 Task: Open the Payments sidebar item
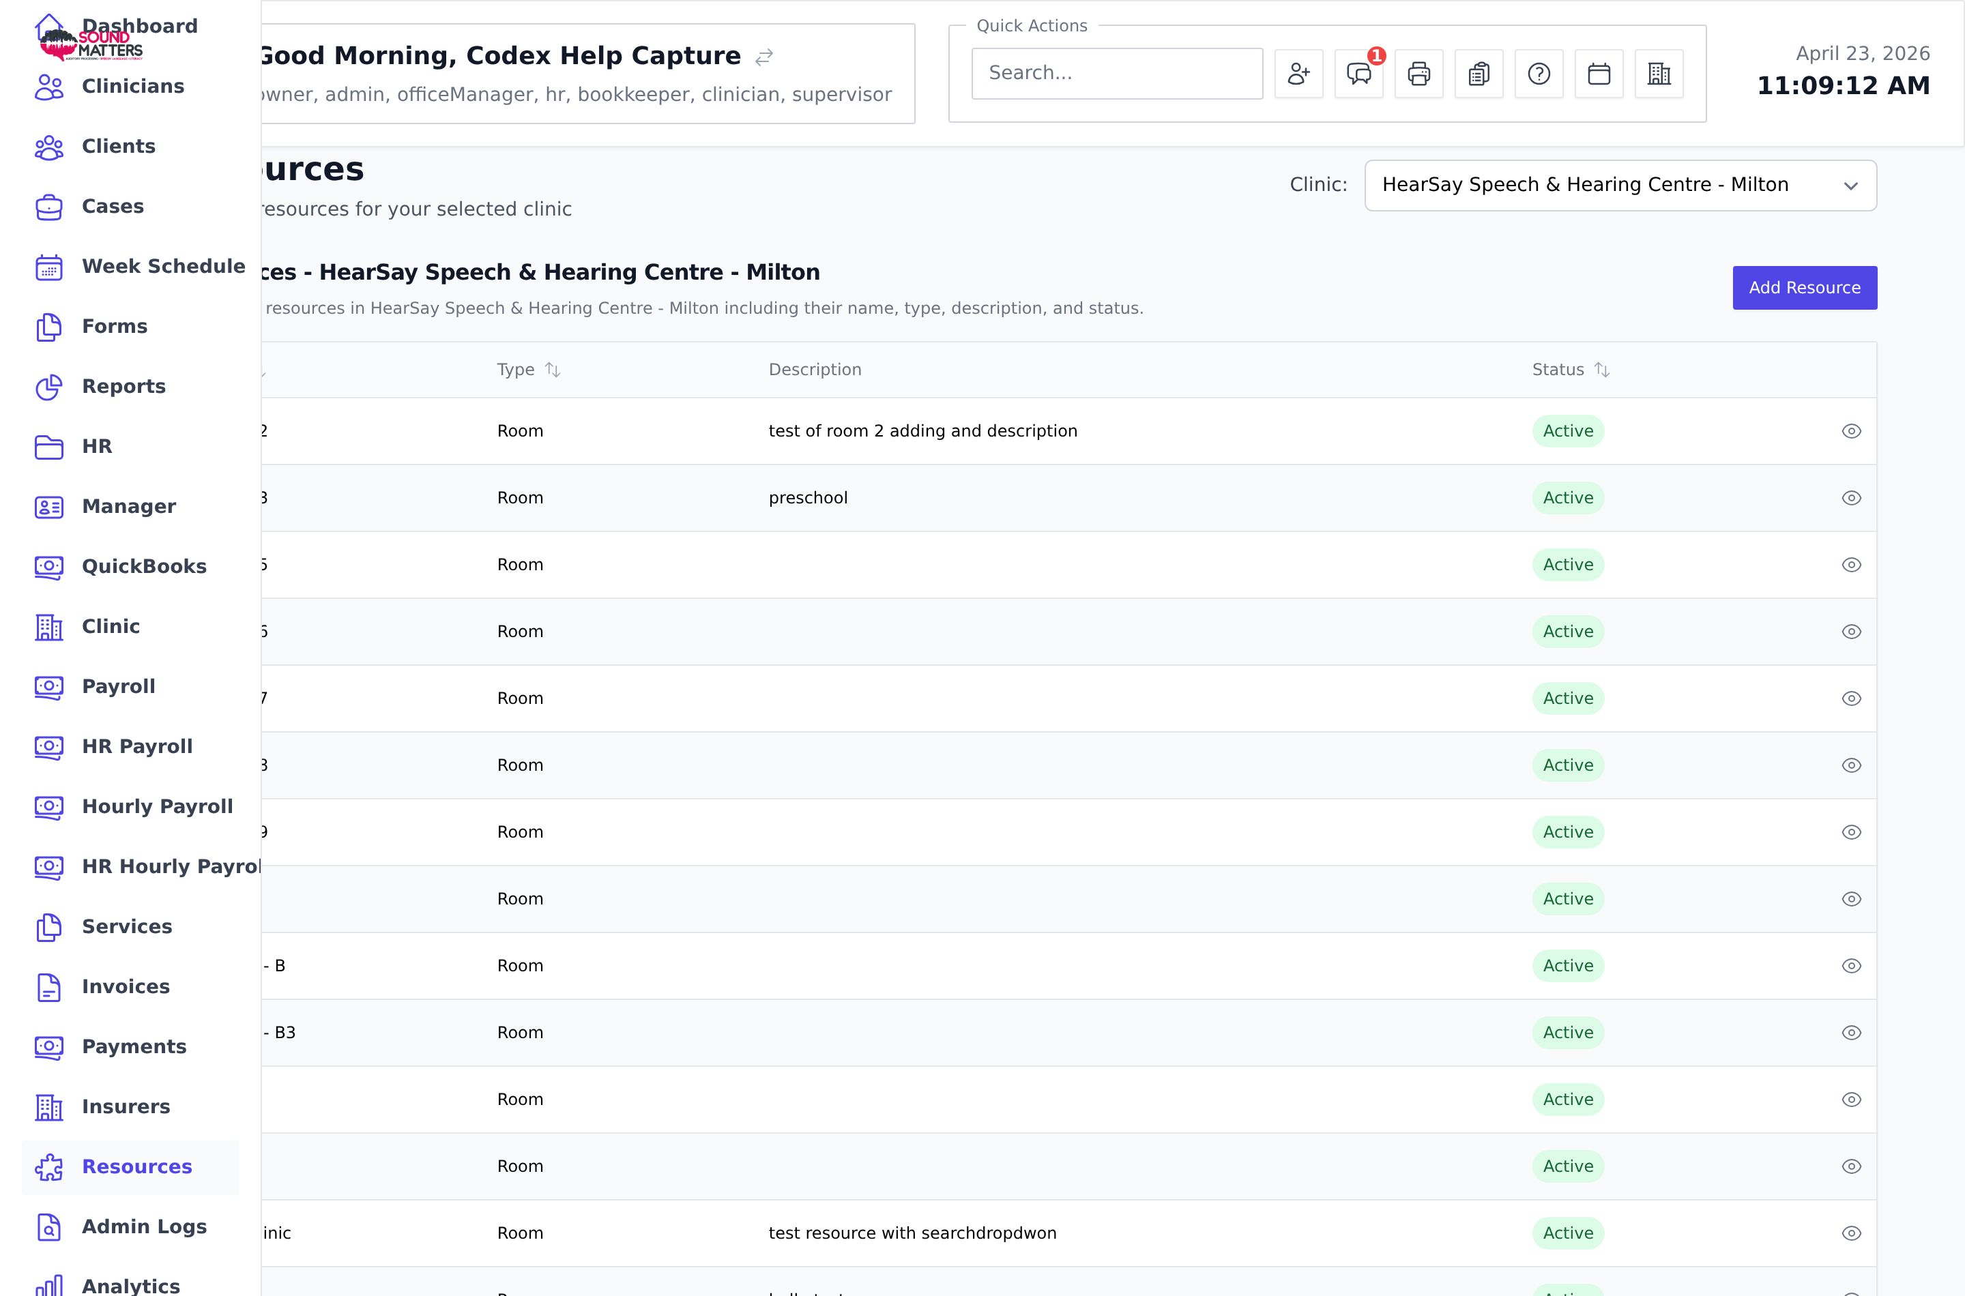(x=134, y=1046)
